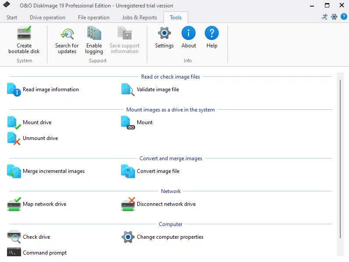Screen dimensions: 349x262
Task: Switch to the Jobs & Reports tab
Action: 139,18
